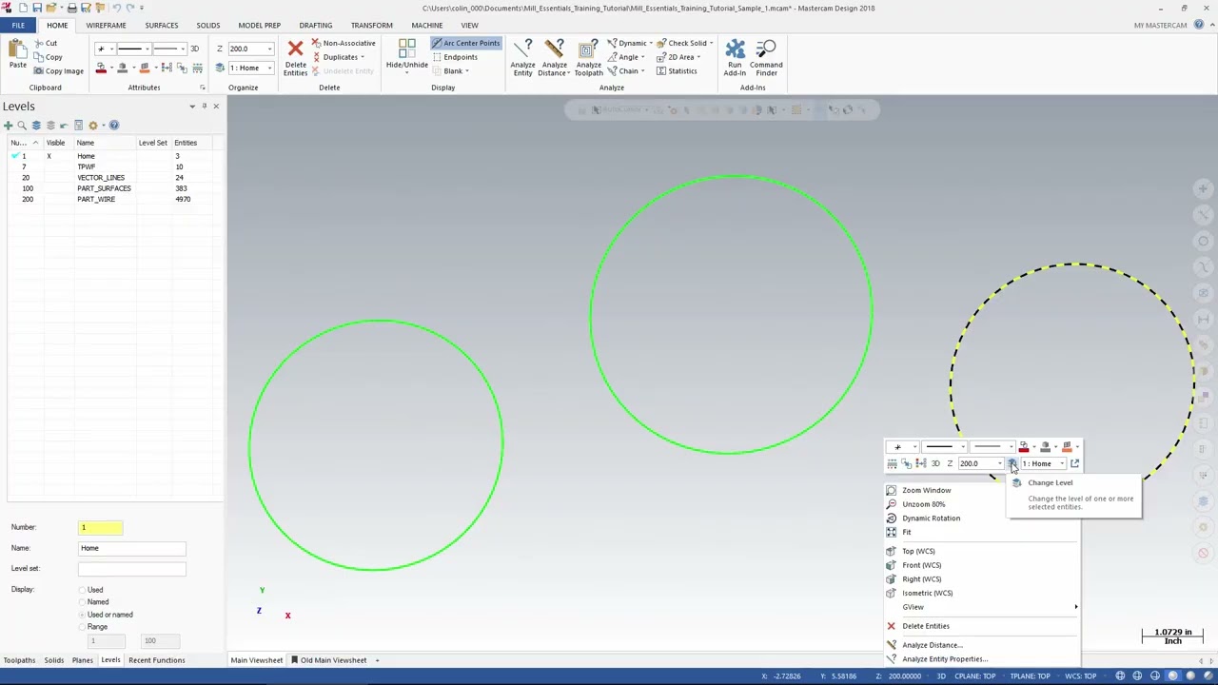
Task: Click Change Level icon in mini toolbar
Action: (x=1012, y=463)
